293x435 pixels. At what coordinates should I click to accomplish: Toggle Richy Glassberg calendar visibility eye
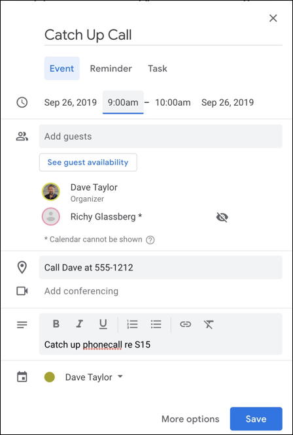point(222,217)
